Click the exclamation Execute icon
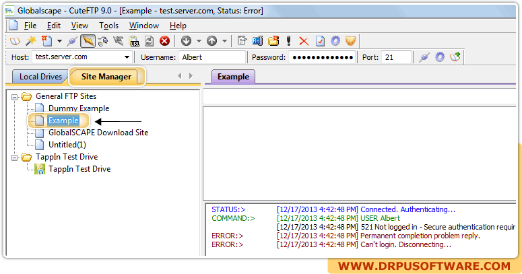 point(289,41)
